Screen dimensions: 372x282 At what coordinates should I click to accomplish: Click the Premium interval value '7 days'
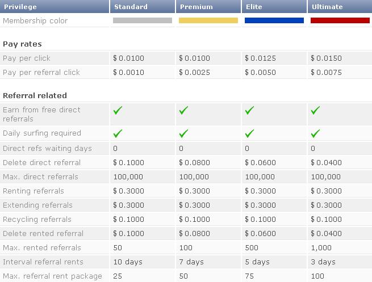[x=191, y=262]
